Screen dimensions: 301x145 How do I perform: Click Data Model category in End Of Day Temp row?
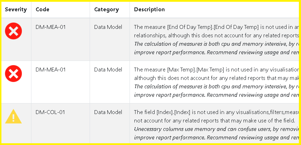pos(108,27)
